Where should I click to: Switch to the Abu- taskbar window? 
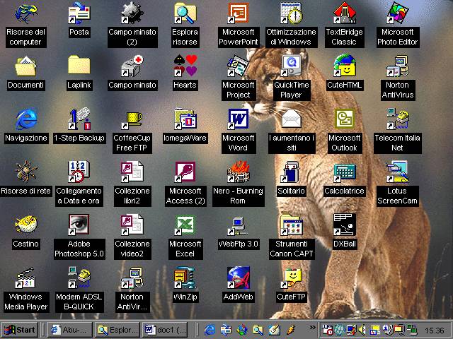(x=69, y=330)
